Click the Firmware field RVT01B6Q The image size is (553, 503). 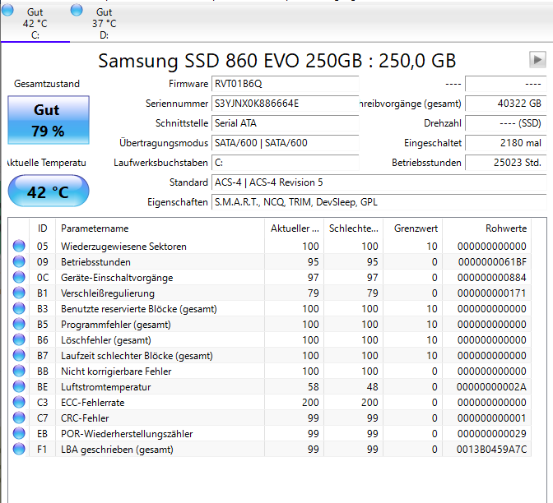pyautogui.click(x=285, y=84)
